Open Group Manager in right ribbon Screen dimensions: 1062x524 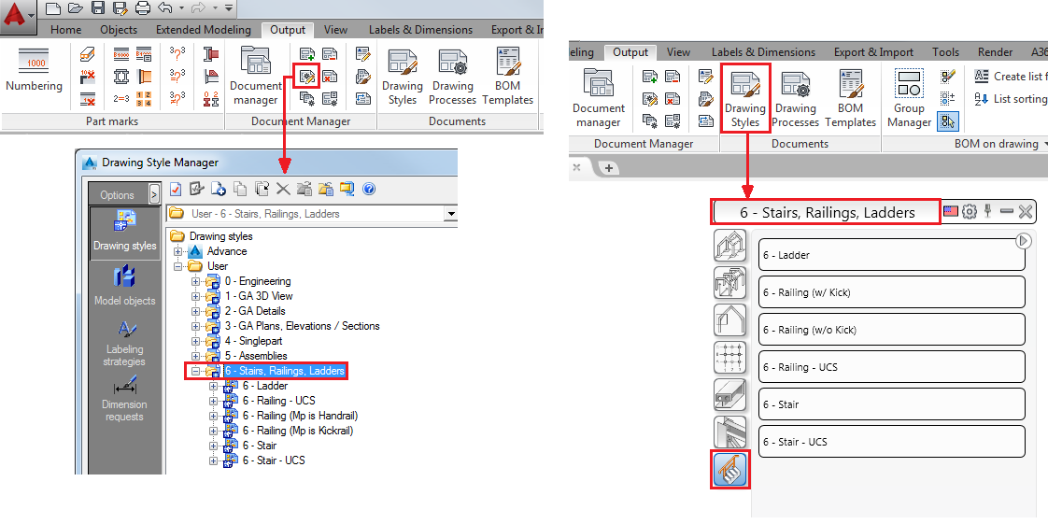(909, 98)
